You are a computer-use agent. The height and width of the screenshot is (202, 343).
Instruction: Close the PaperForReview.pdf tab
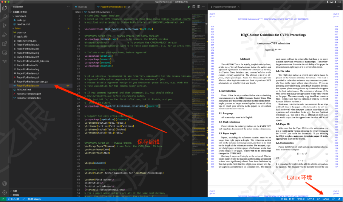pyautogui.click(x=239, y=7)
